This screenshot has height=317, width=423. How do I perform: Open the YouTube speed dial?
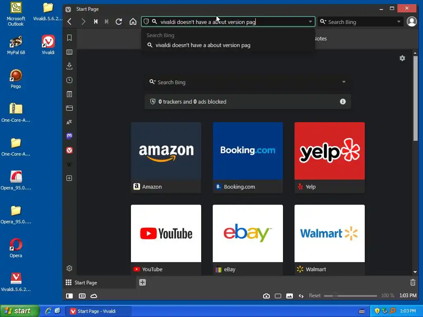pos(166,240)
